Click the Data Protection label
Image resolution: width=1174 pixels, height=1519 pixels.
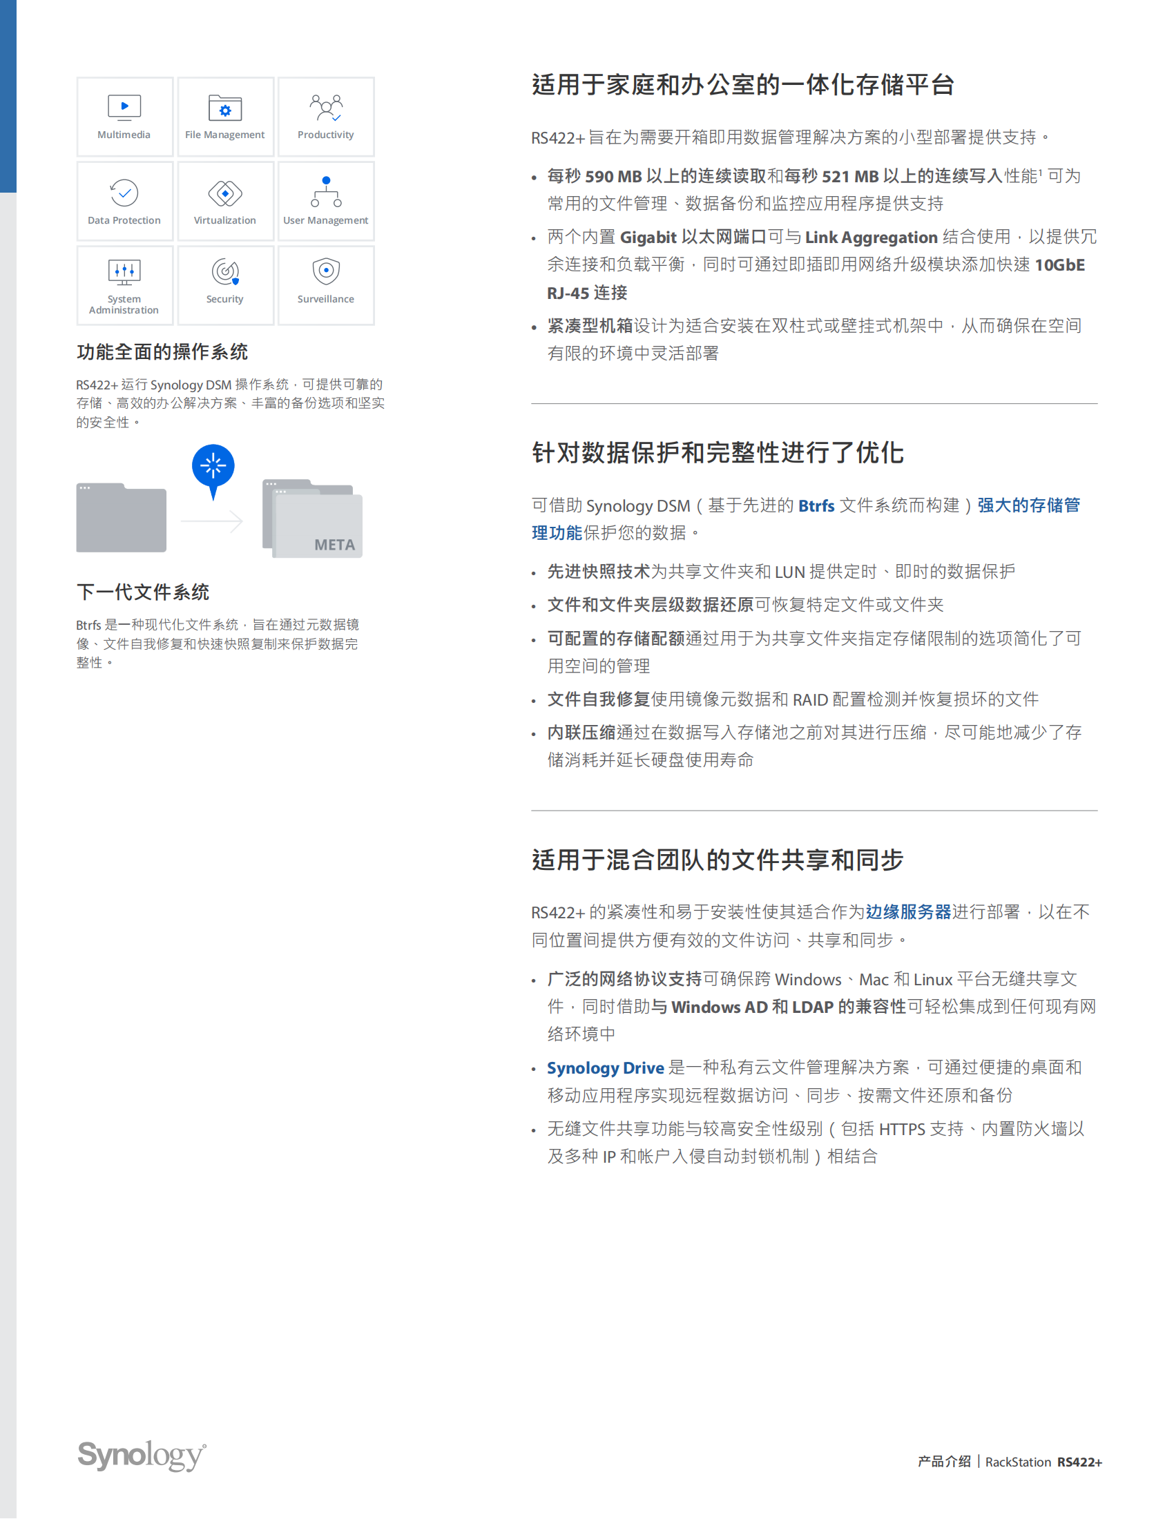tap(124, 220)
